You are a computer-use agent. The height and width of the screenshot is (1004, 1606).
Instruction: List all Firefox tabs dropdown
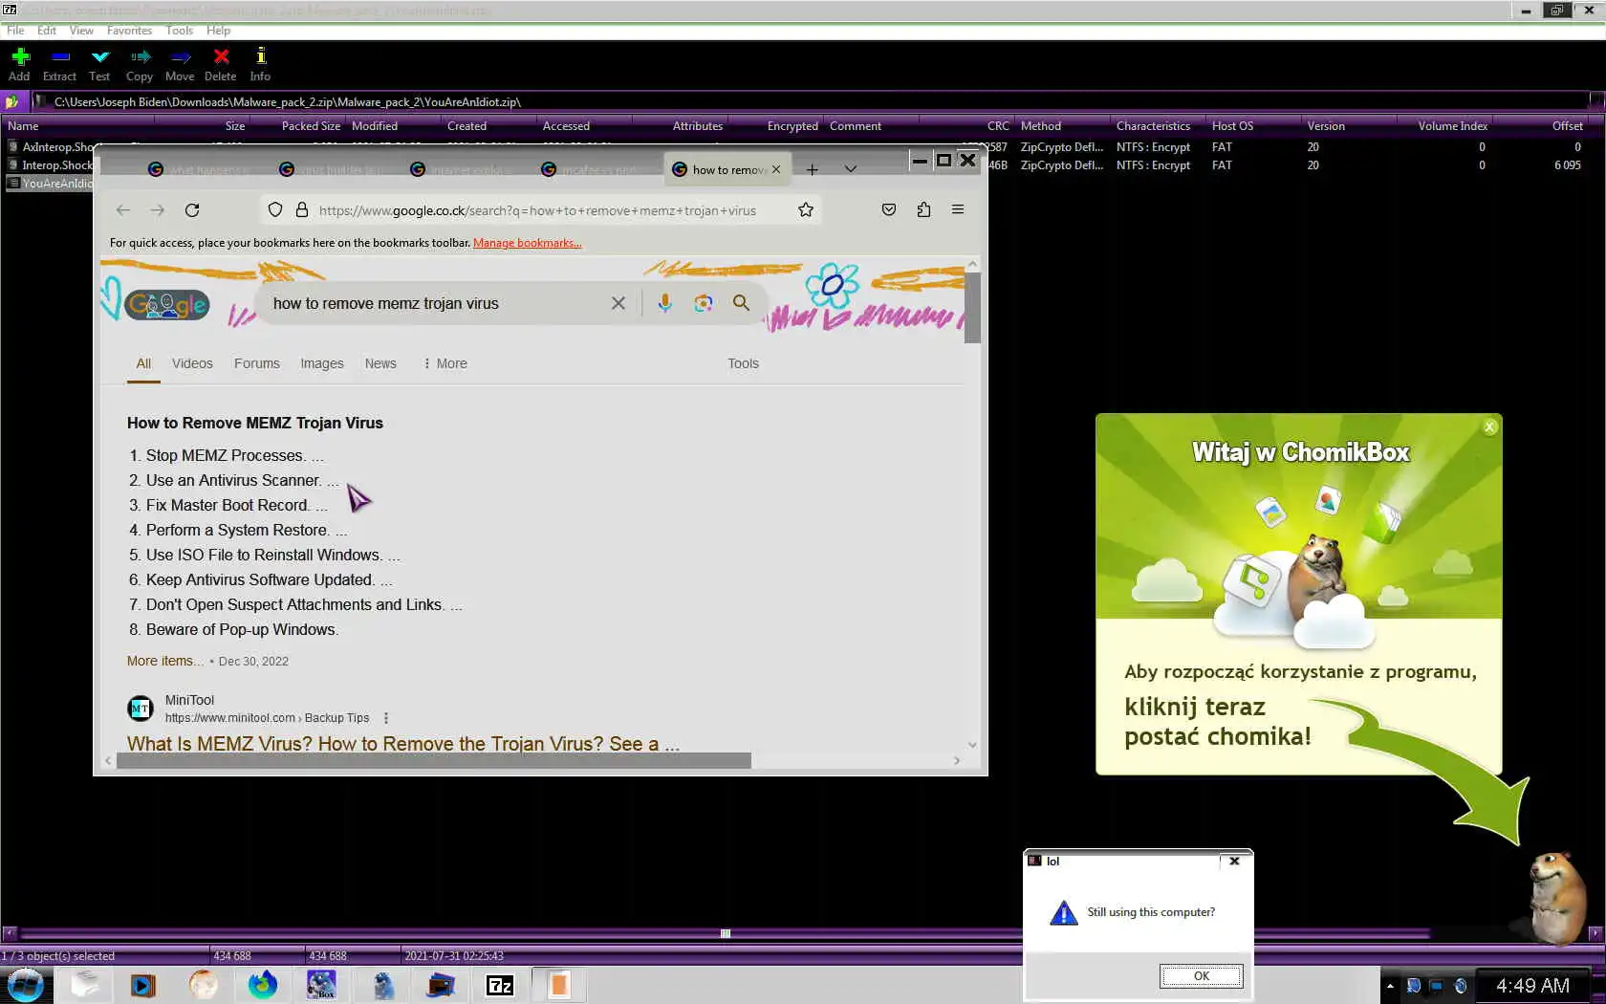click(851, 169)
